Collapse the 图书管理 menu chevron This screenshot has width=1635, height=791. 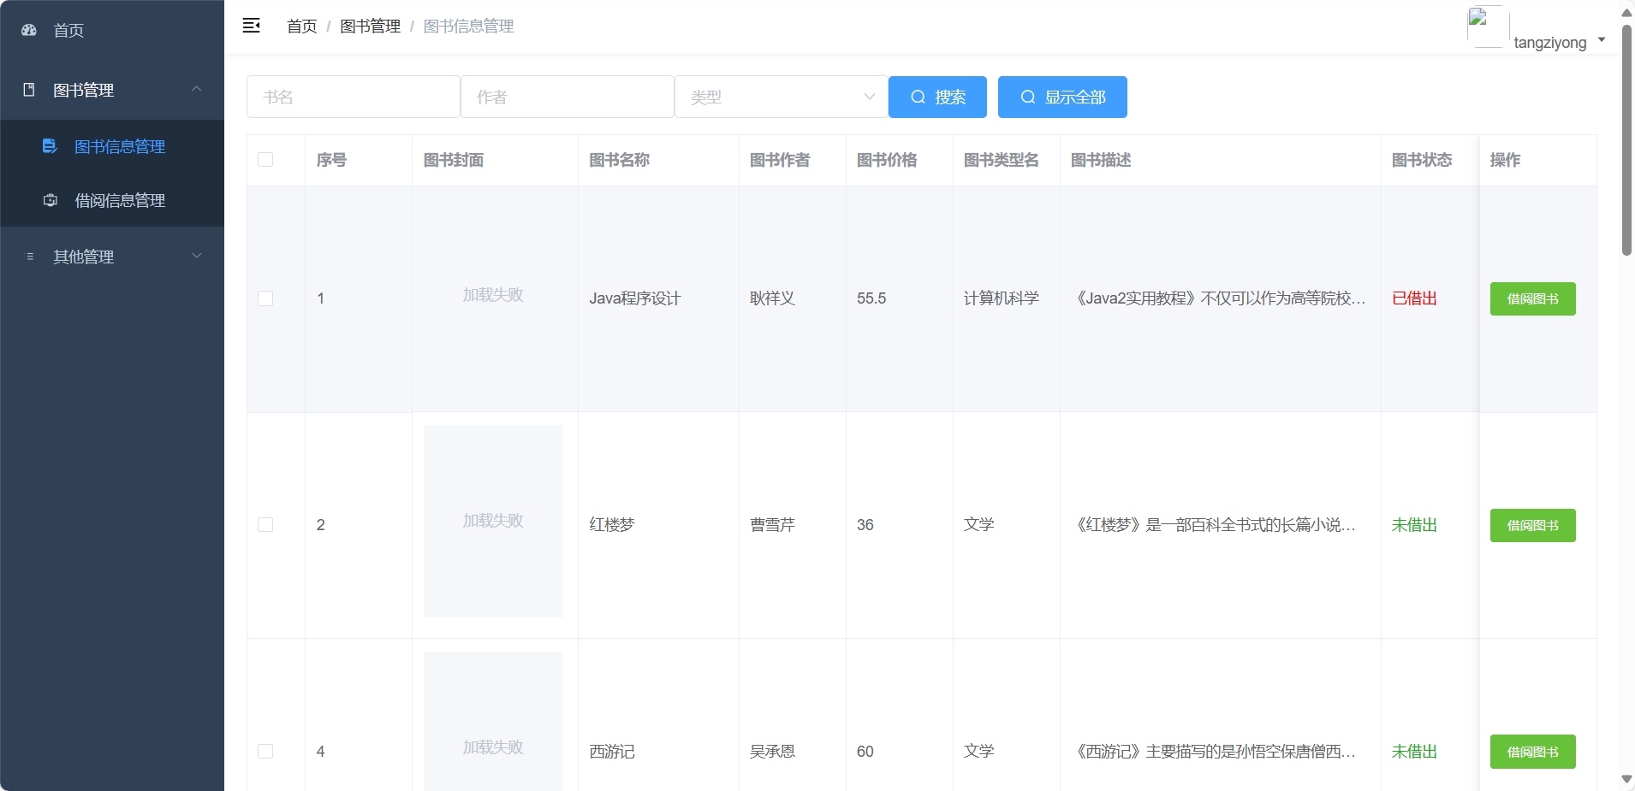[x=197, y=89]
